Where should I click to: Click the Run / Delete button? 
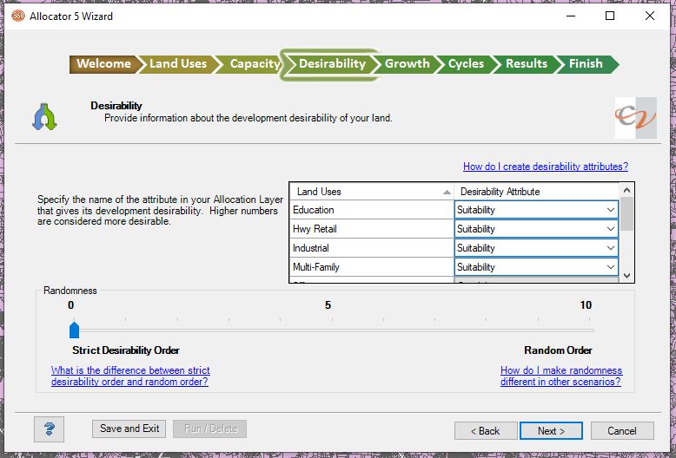tap(210, 429)
